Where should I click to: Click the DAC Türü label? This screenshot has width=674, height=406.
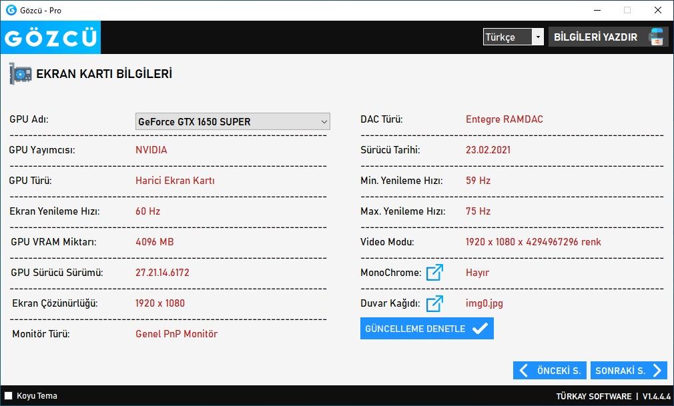pyautogui.click(x=382, y=119)
